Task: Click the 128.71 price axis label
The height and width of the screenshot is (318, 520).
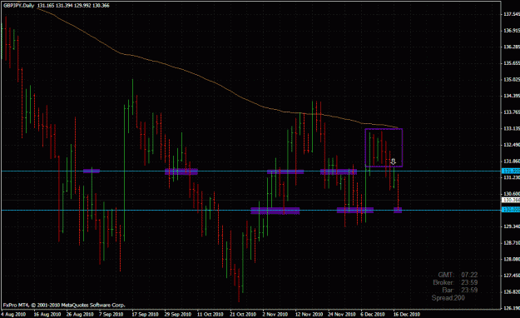Action: [512, 243]
